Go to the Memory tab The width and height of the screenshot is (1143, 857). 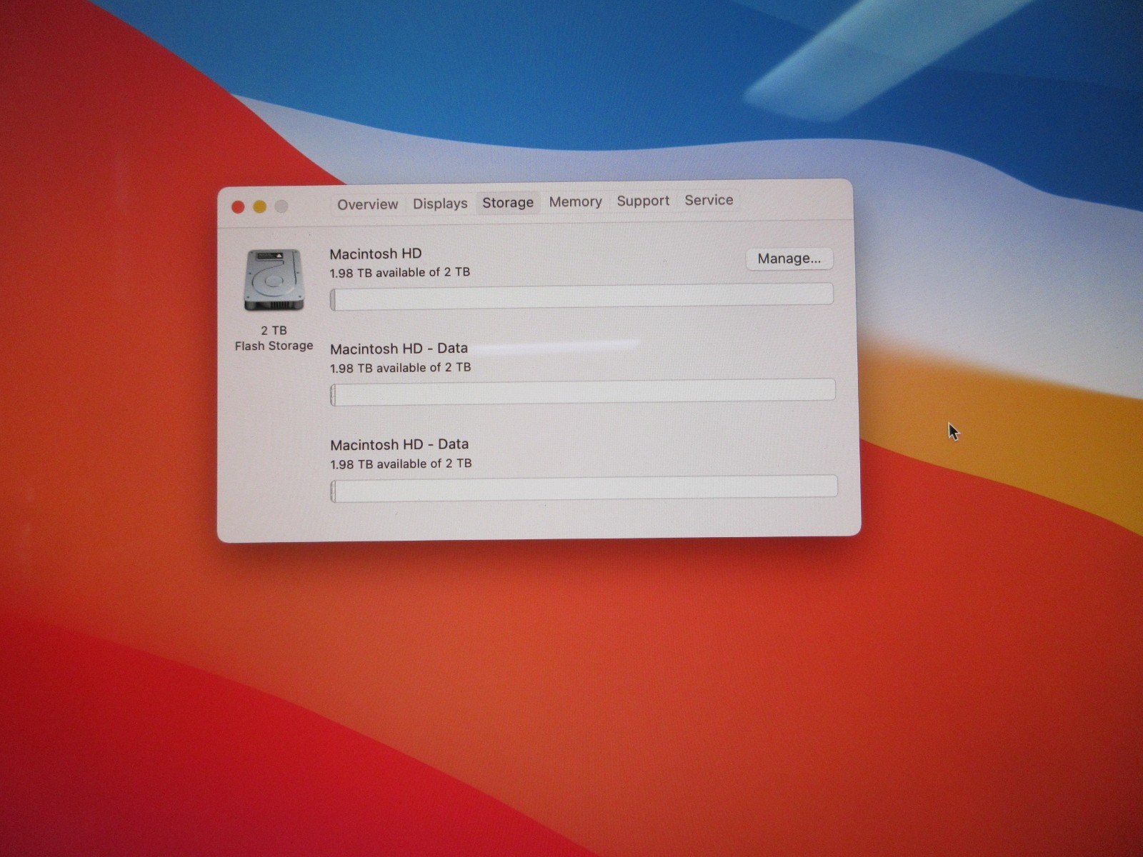(x=575, y=202)
